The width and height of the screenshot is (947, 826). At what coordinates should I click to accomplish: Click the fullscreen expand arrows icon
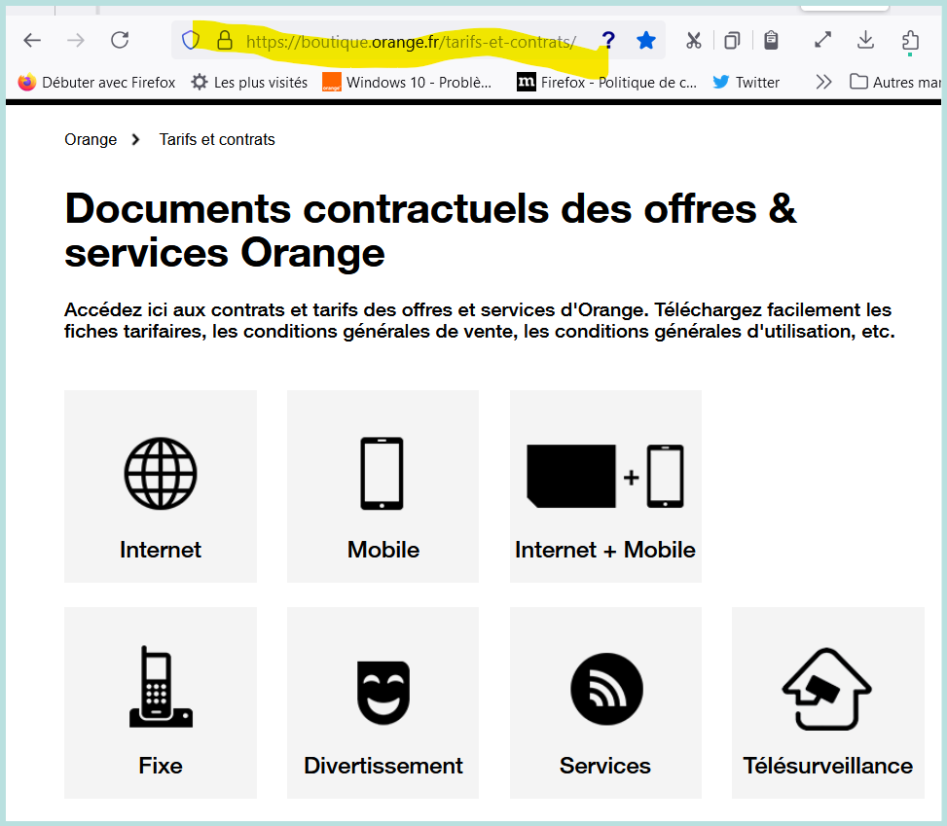pyautogui.click(x=822, y=40)
